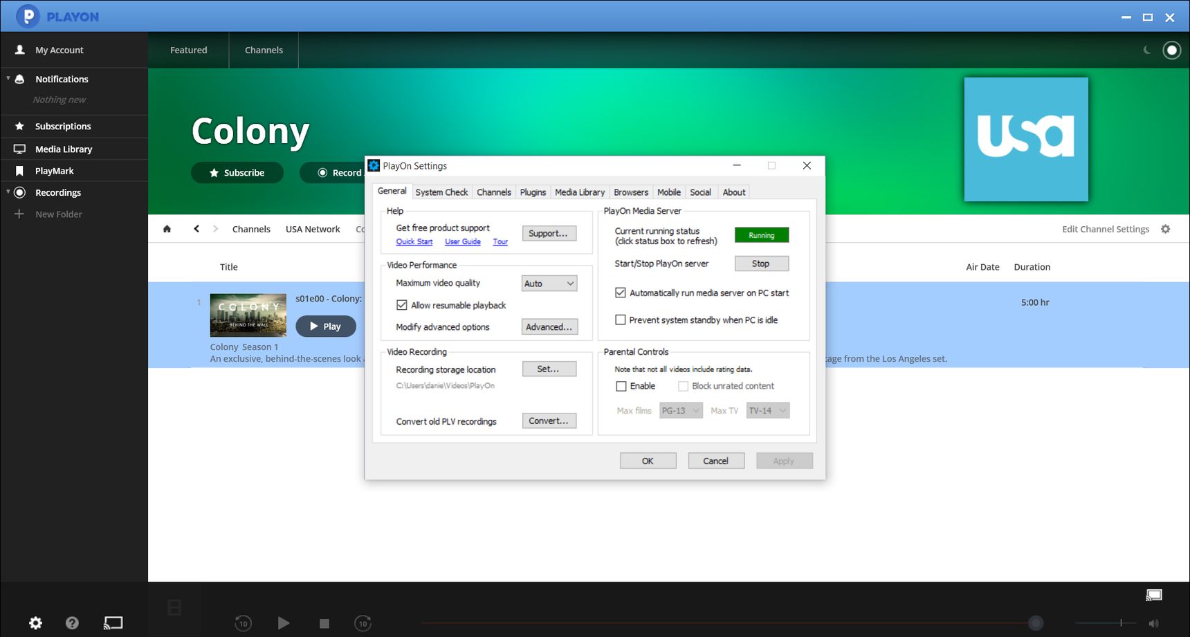The width and height of the screenshot is (1190, 637).
Task: Open help question mark icon
Action: 72,623
